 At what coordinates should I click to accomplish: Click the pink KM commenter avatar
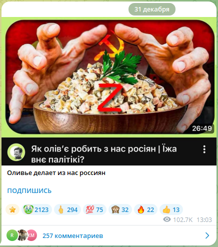(31, 235)
